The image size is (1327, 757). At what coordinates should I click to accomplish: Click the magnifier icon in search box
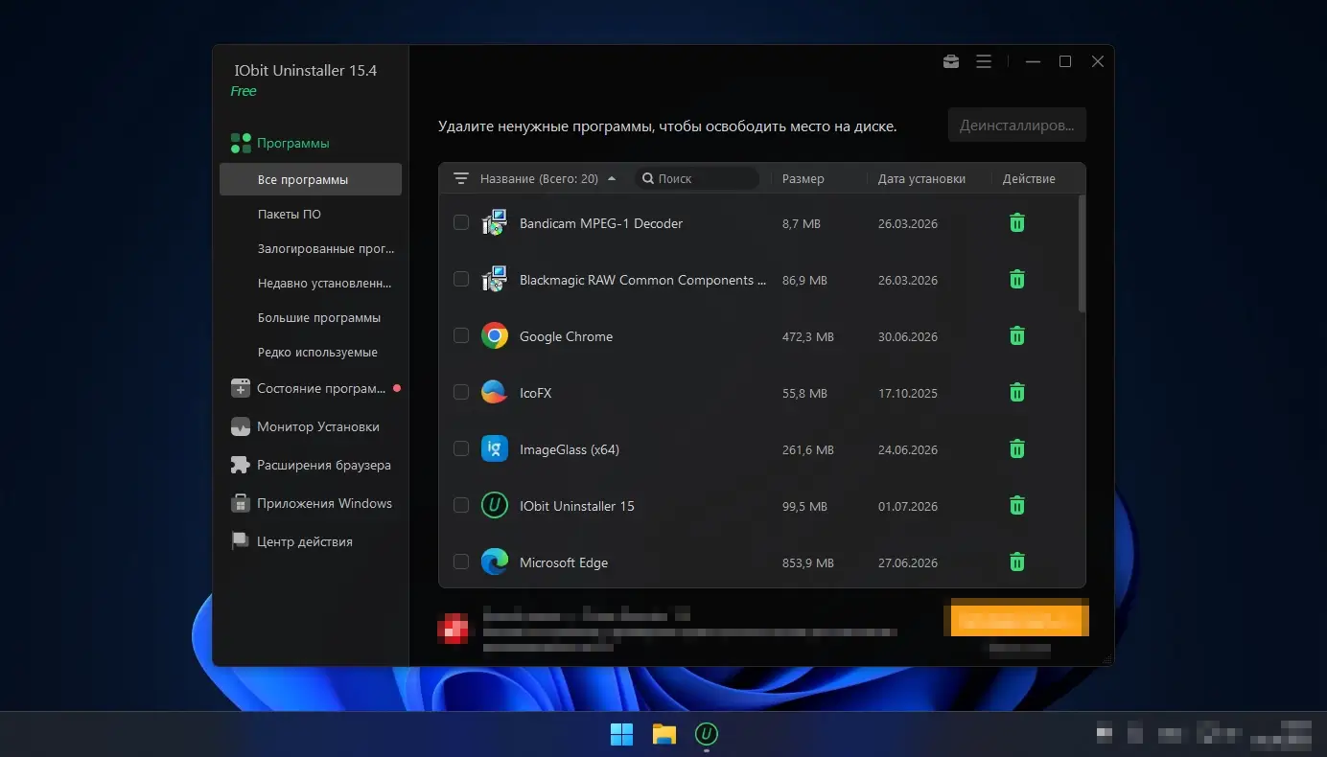pyautogui.click(x=648, y=179)
